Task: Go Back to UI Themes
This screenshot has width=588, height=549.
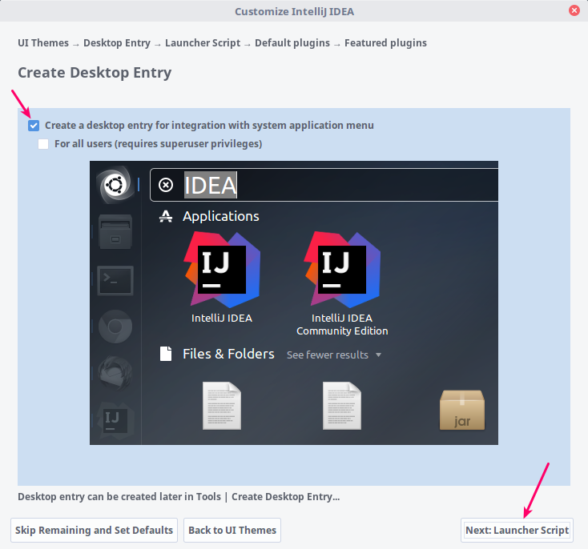Action: click(232, 530)
